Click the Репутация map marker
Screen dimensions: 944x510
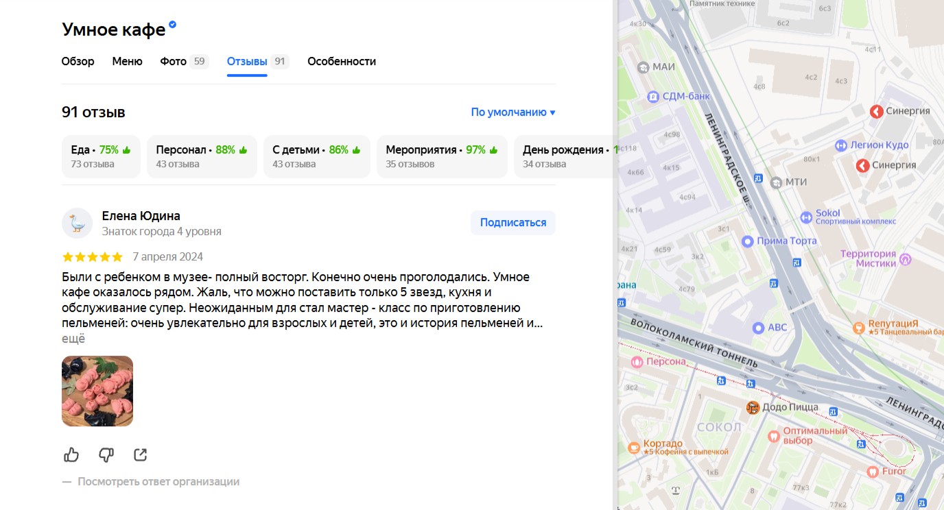(x=858, y=328)
